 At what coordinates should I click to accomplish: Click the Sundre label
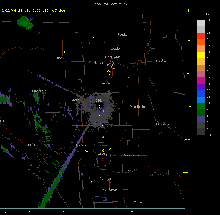75,100
